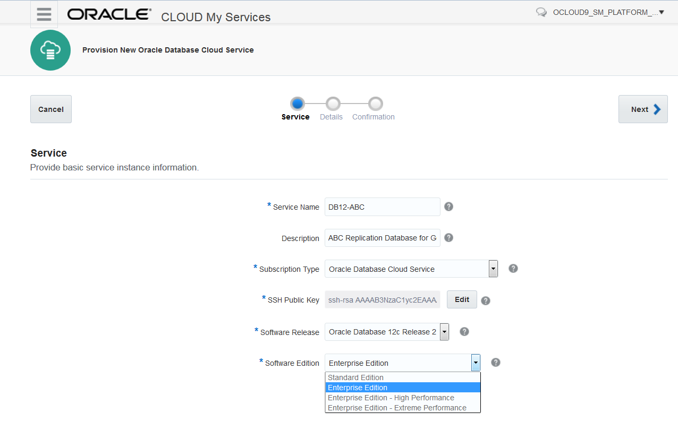Open the Subscription Type dropdown
This screenshot has width=678, height=438.
493,269
